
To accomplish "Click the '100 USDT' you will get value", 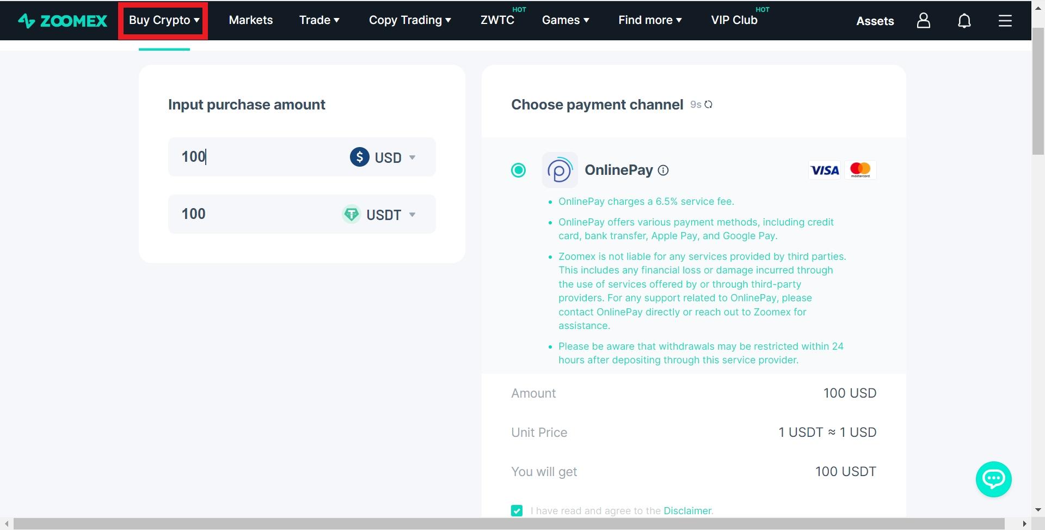I will pyautogui.click(x=845, y=472).
